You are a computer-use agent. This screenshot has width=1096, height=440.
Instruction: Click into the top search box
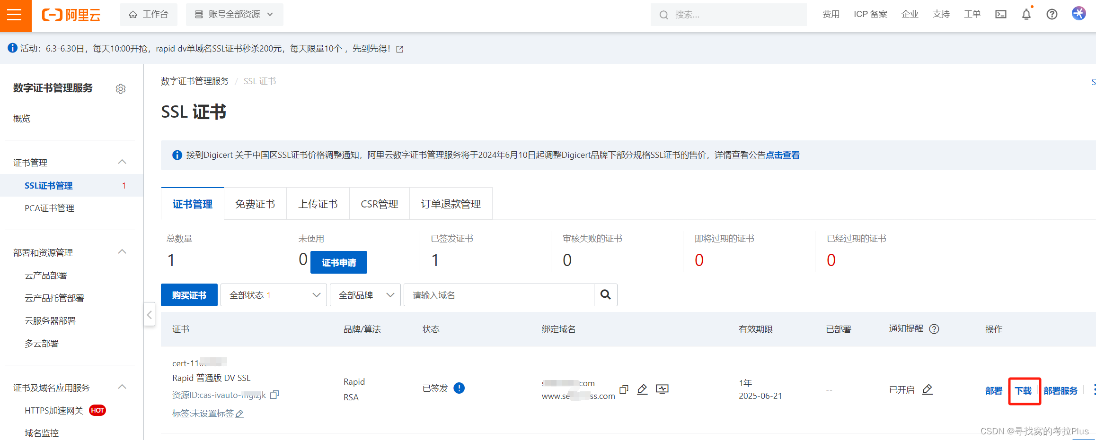729,15
